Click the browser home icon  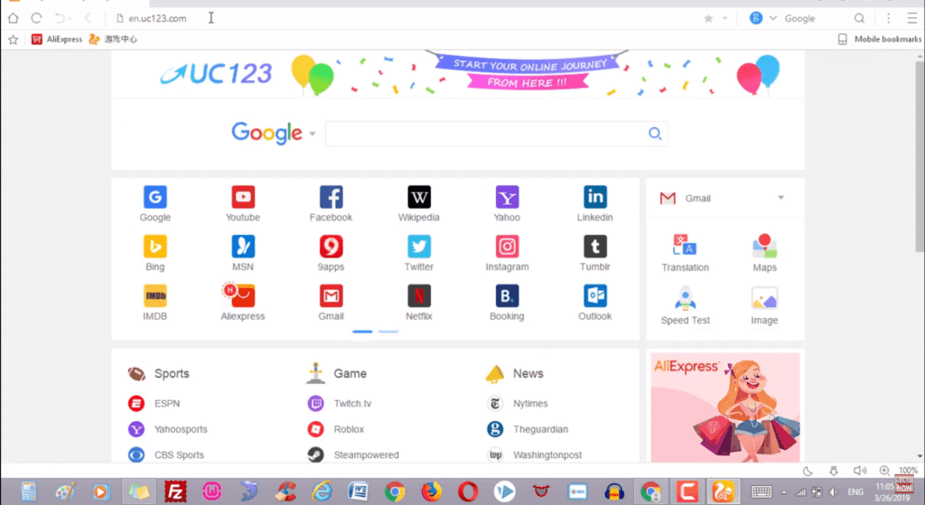coord(13,18)
